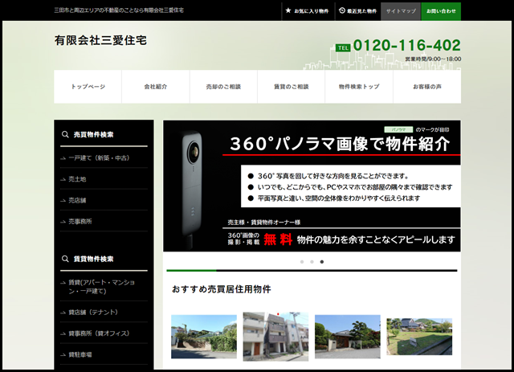Click the green お問い合わせ button
The width and height of the screenshot is (514, 372).
coord(441,11)
